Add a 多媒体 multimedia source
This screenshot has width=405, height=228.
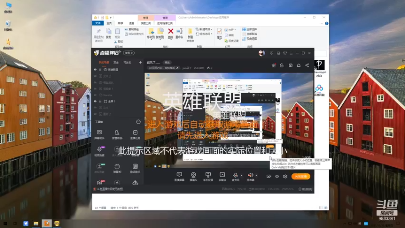(222, 177)
